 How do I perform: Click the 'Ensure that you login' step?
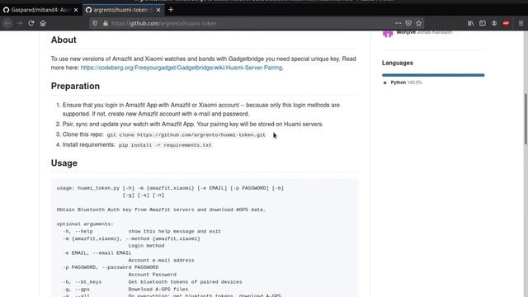(x=201, y=110)
